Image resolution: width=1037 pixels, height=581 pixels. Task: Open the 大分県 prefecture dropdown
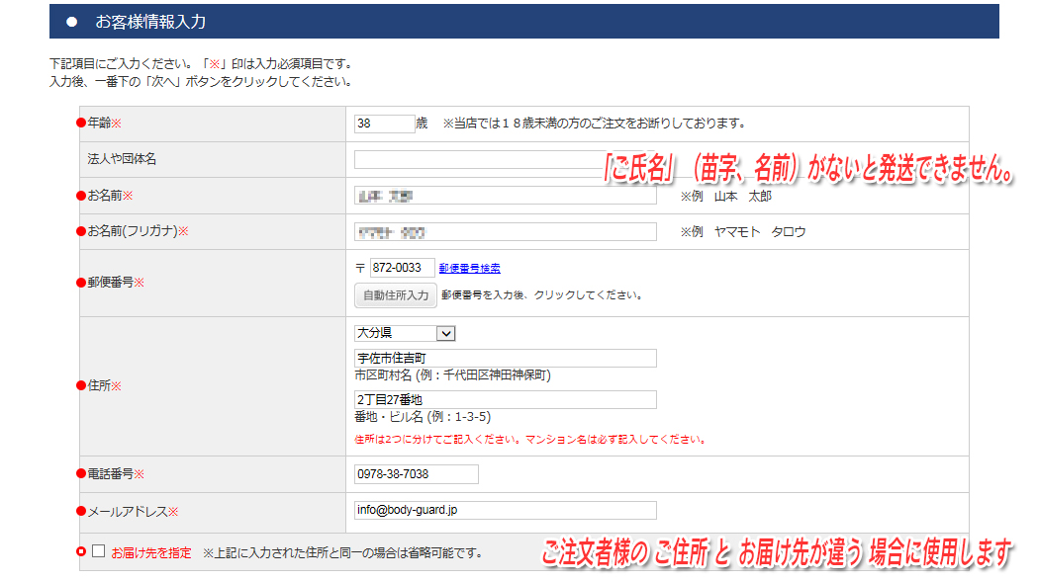coord(405,333)
